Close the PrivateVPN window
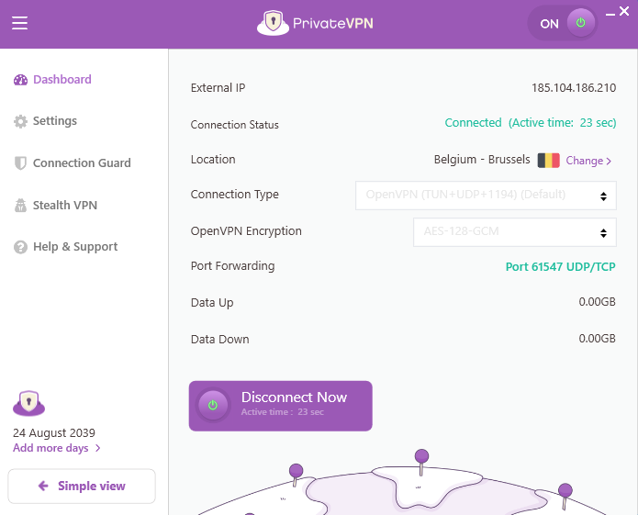The height and width of the screenshot is (515, 638). (624, 11)
